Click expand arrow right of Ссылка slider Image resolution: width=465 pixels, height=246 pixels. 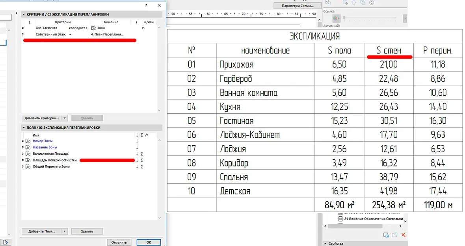(x=404, y=18)
